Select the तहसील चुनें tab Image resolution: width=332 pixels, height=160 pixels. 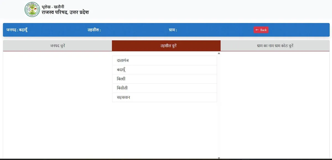(x=166, y=46)
